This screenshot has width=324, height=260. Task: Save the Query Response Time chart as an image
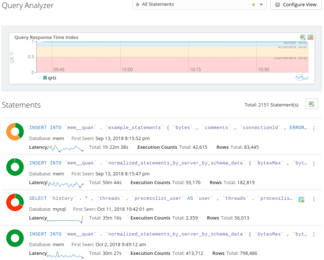310,37
